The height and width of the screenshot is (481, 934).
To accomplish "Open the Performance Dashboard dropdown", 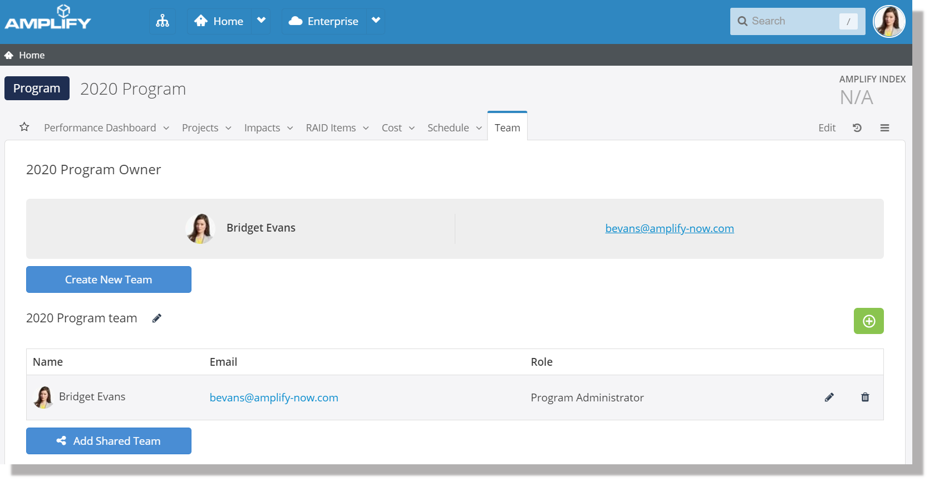I will pos(106,128).
